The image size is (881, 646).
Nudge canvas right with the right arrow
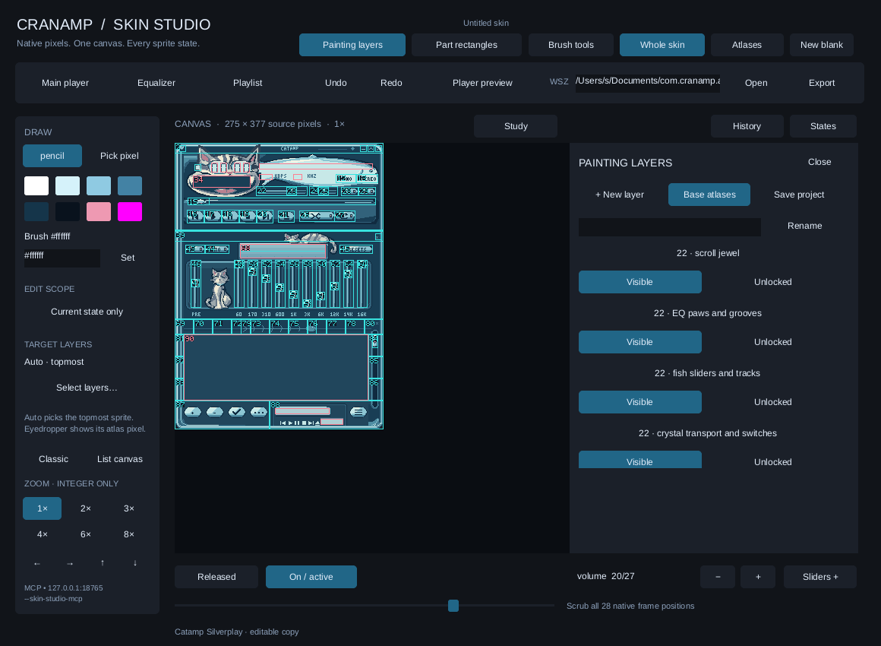click(x=70, y=563)
